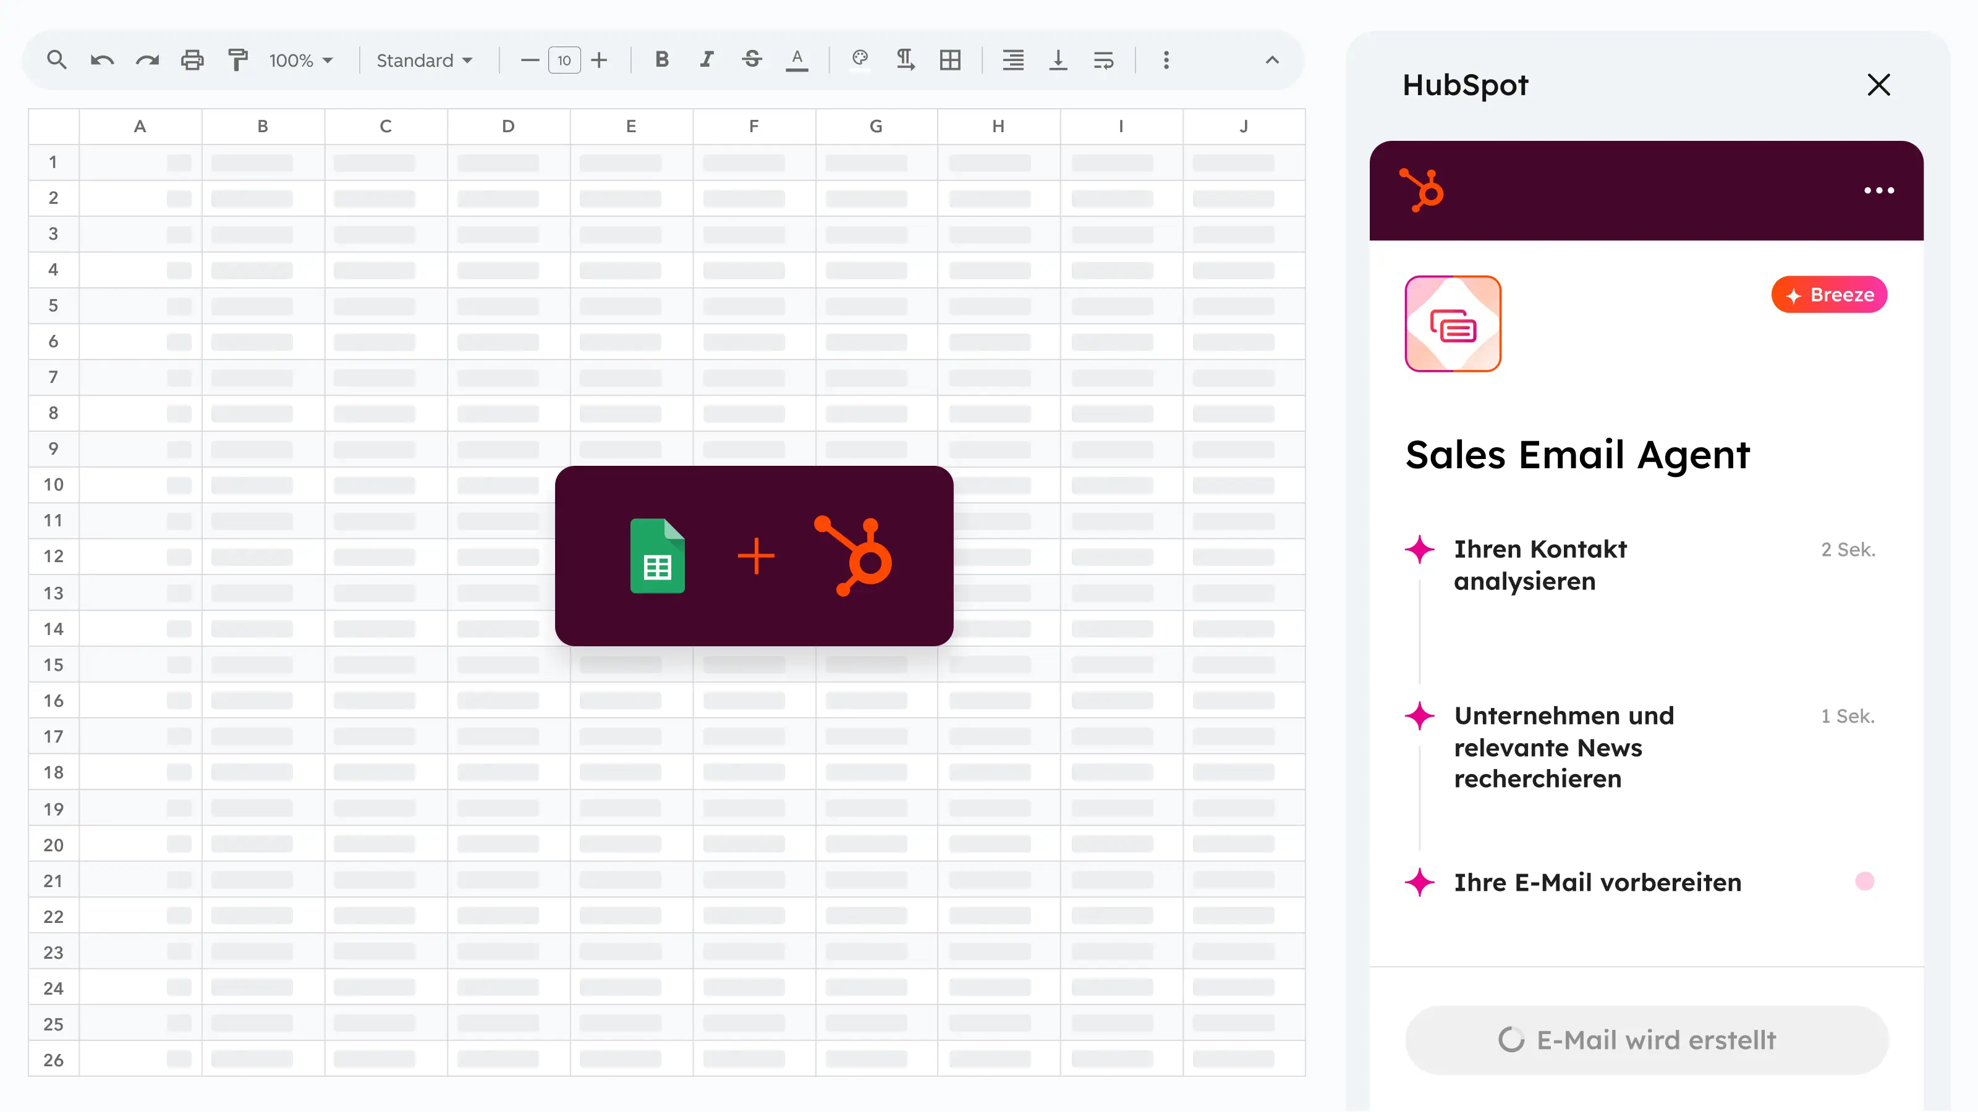This screenshot has height=1112, width=1978.
Task: Open the search tool in the toolbar
Action: pos(56,59)
